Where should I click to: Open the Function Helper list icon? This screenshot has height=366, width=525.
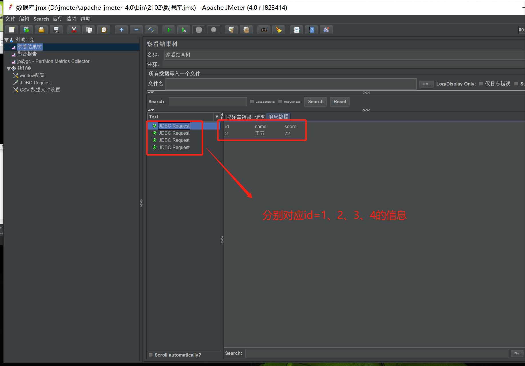(x=296, y=30)
